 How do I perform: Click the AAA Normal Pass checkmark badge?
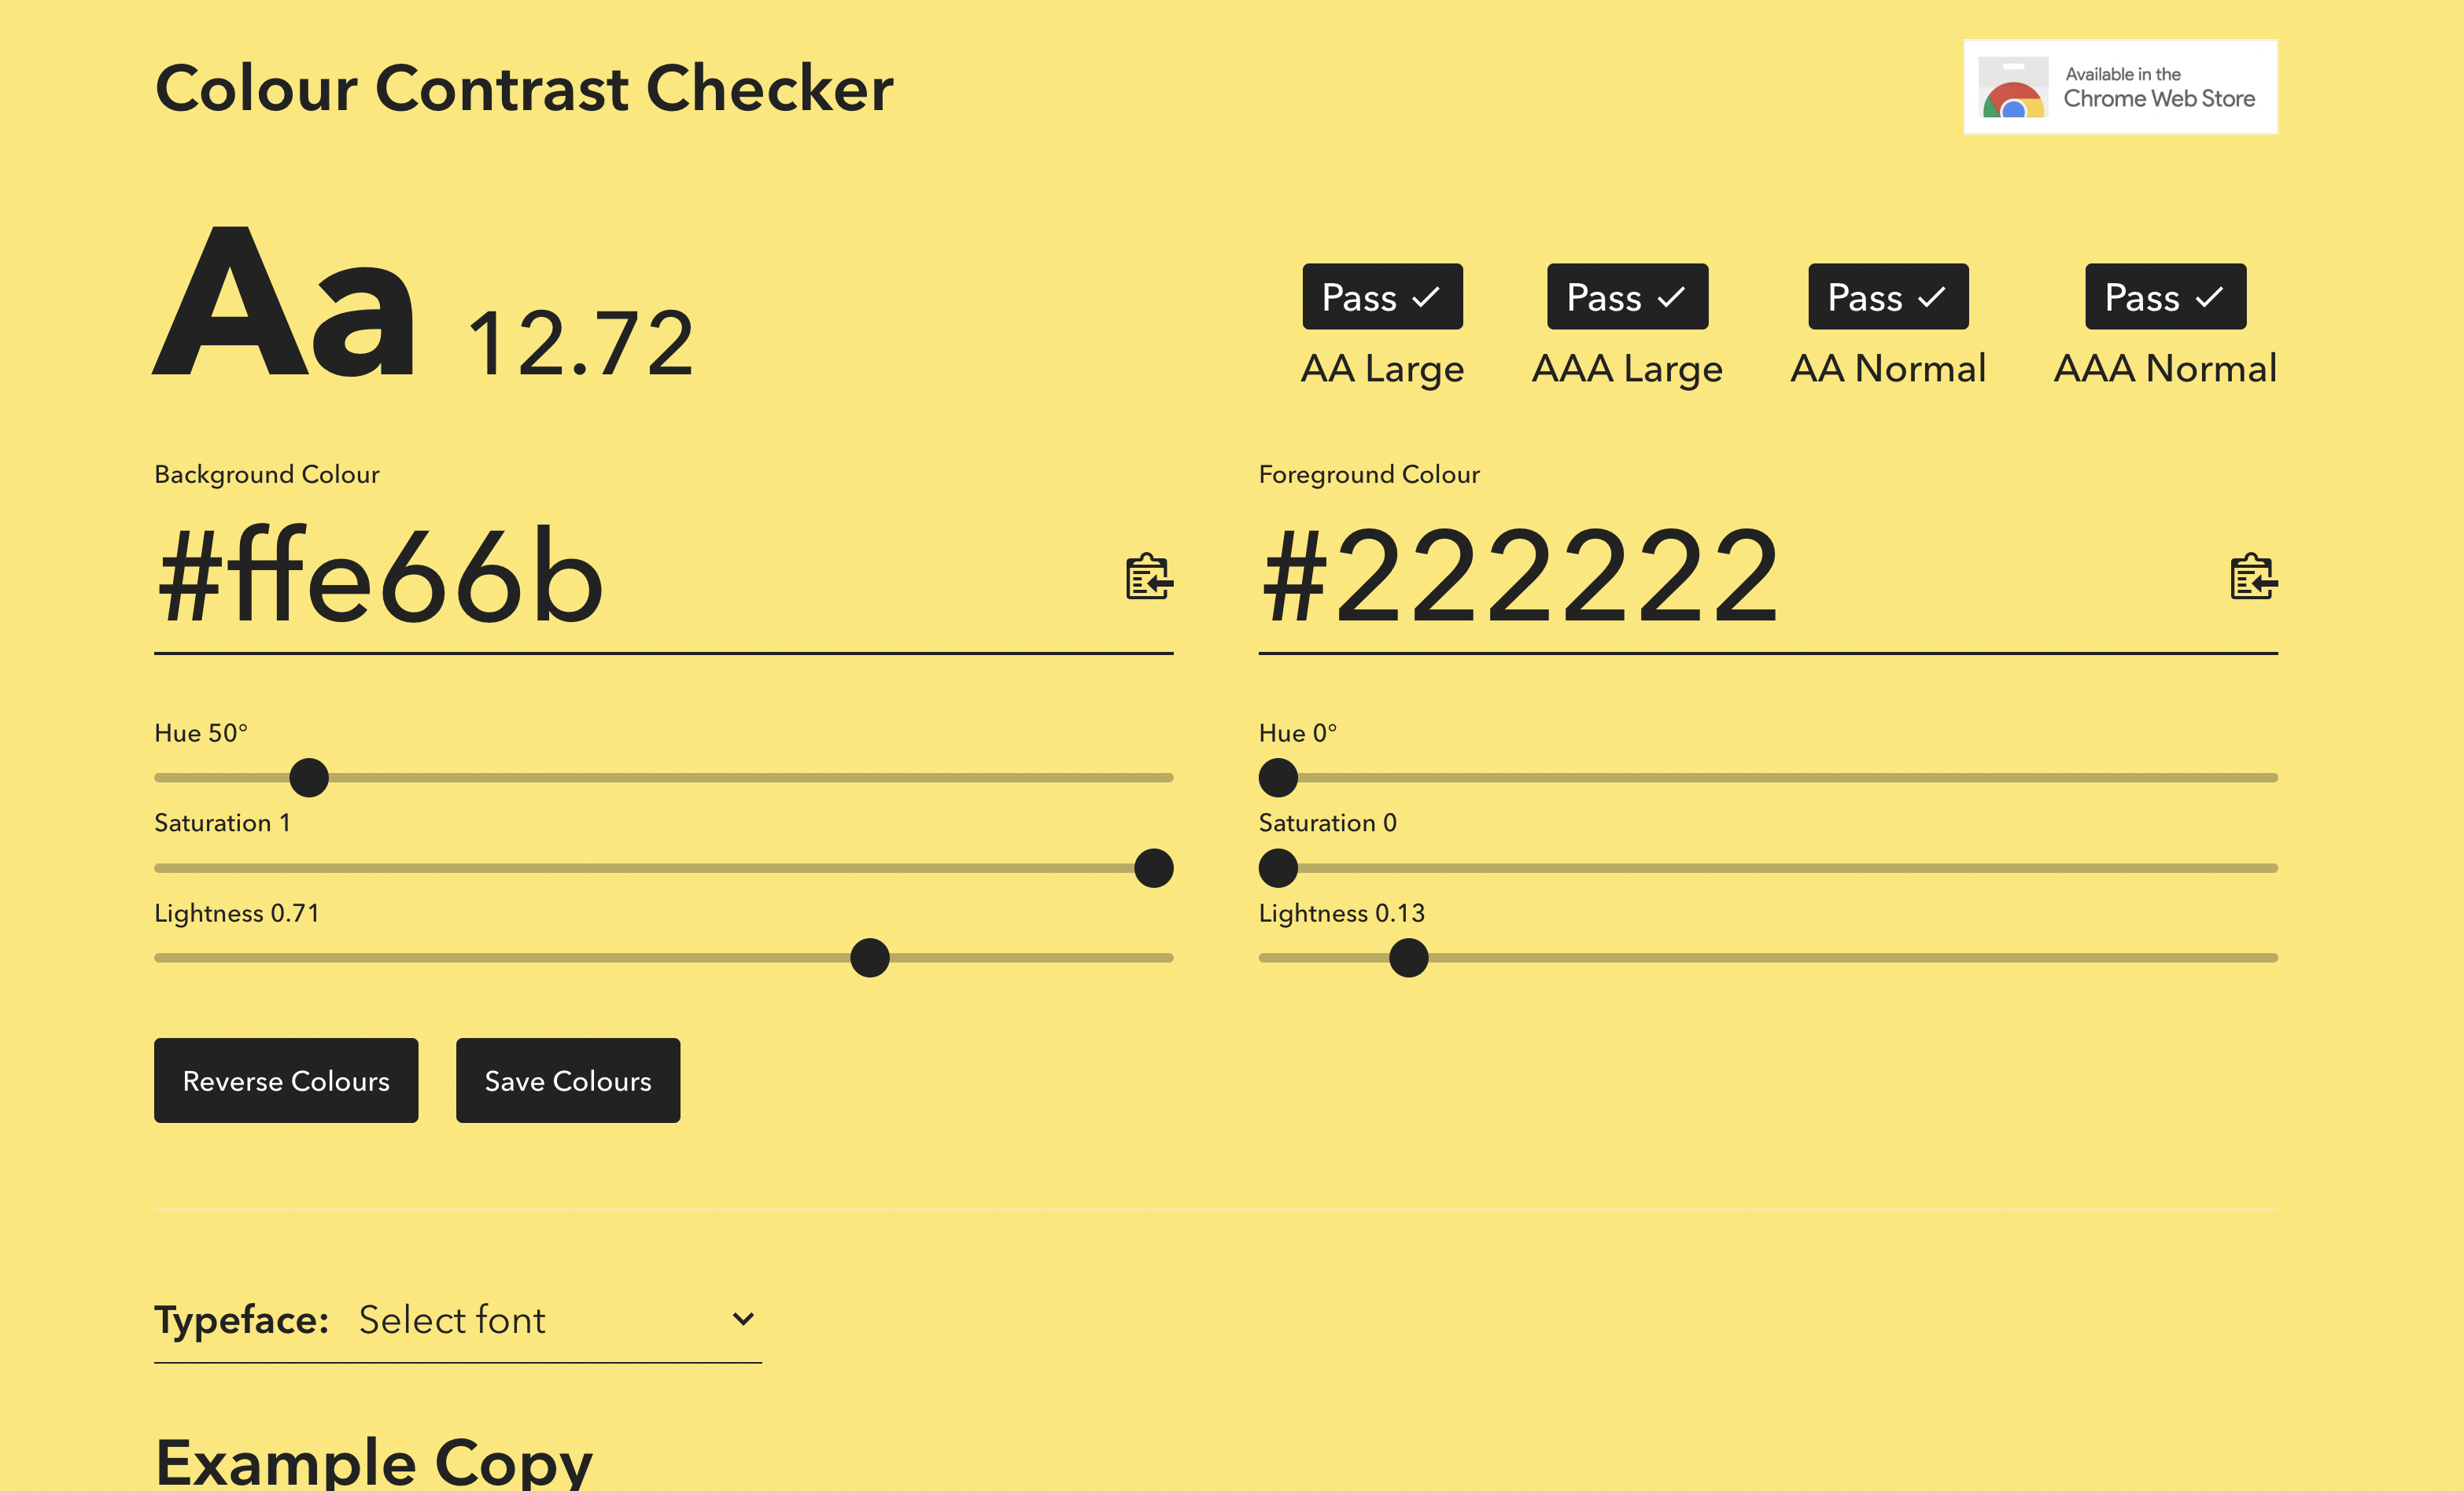[2165, 296]
